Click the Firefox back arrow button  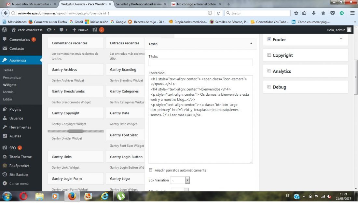coord(6,13)
